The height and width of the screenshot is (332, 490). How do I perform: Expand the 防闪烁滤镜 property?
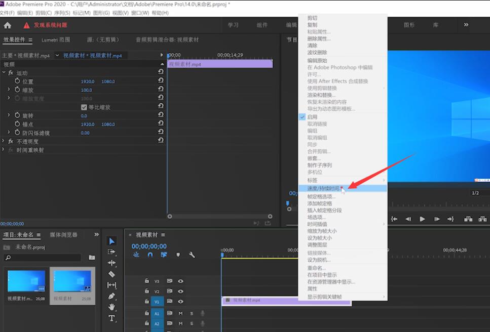tap(9, 132)
